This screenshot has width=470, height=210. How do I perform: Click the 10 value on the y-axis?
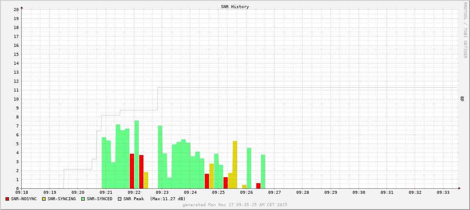point(16,99)
